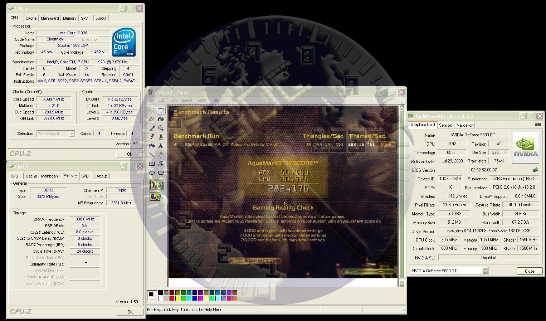546x321 pixels.
Task: Pick the yellow color swatch in Paint
Action: pyautogui.click(x=178, y=298)
